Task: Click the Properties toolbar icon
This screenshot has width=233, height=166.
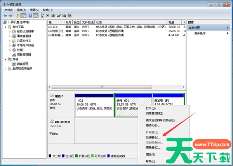Action: (x=53, y=15)
